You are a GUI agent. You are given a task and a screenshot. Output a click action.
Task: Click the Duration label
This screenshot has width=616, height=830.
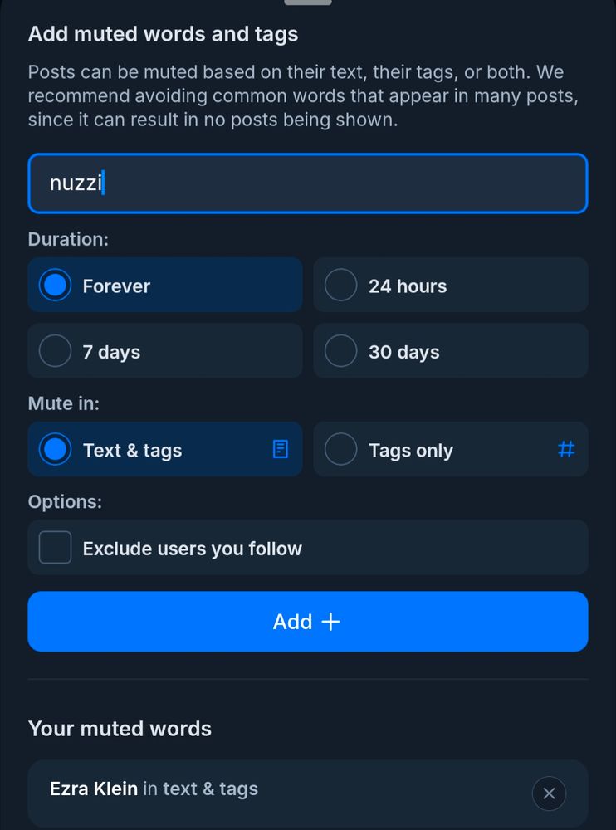pos(68,239)
